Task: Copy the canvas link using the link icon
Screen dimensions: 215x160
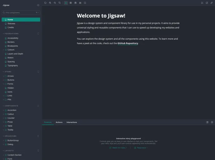Action: [x=212, y=3]
